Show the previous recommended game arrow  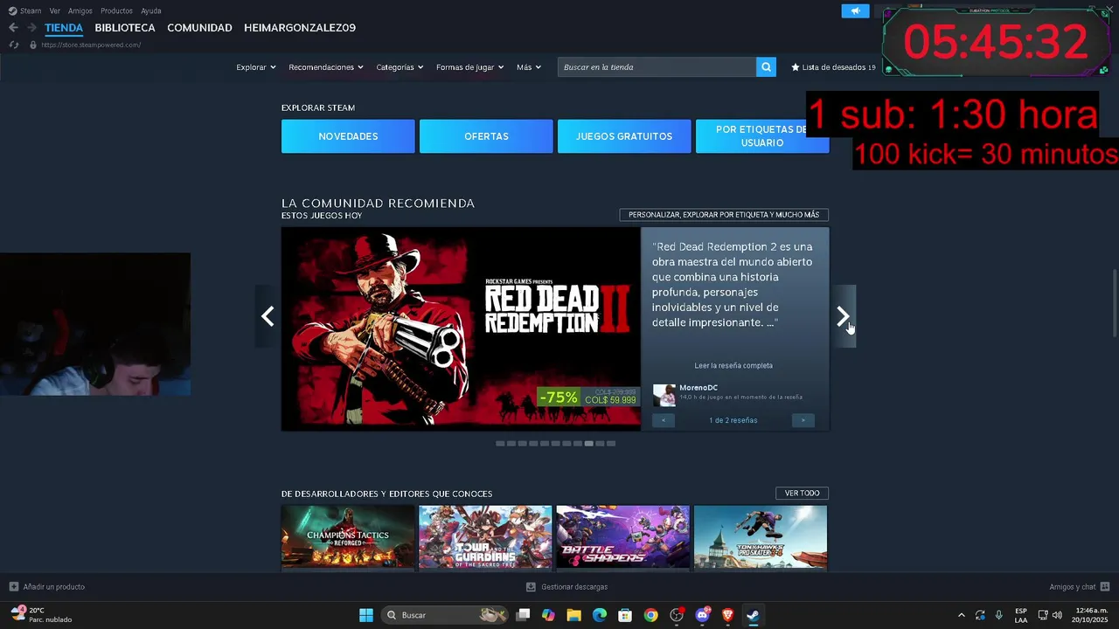(268, 316)
